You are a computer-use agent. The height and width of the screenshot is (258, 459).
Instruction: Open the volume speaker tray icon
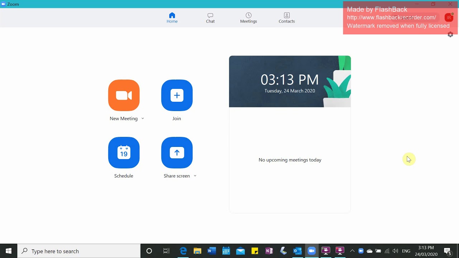[x=396, y=251]
